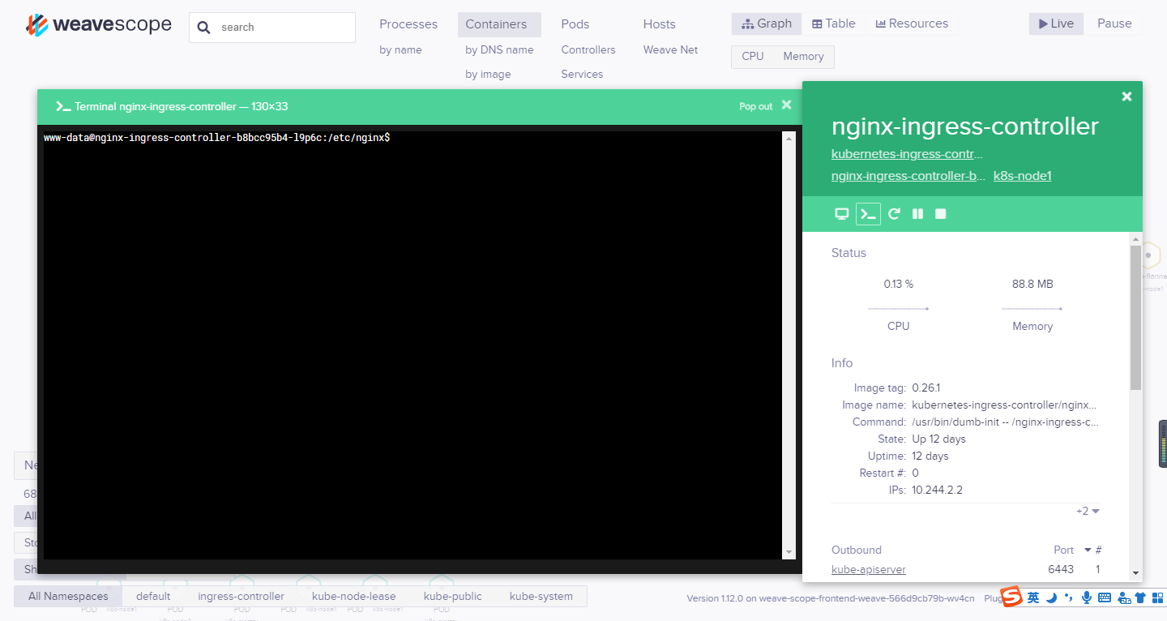Viewport: 1167px width, 621px height.
Task: Expand the +2 more info rows
Action: coord(1088,511)
